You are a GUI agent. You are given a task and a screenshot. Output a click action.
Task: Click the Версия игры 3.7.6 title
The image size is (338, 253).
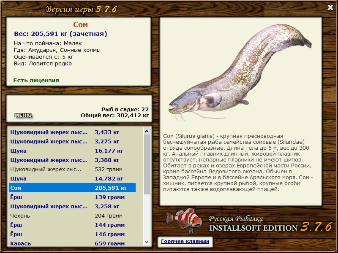81,9
